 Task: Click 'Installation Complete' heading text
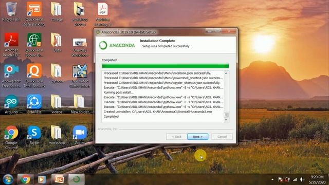[x=158, y=41]
